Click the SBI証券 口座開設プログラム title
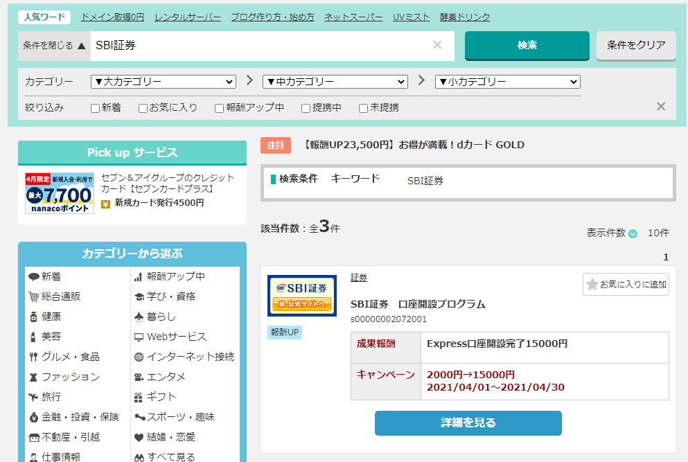This screenshot has height=462, width=688. [x=418, y=304]
